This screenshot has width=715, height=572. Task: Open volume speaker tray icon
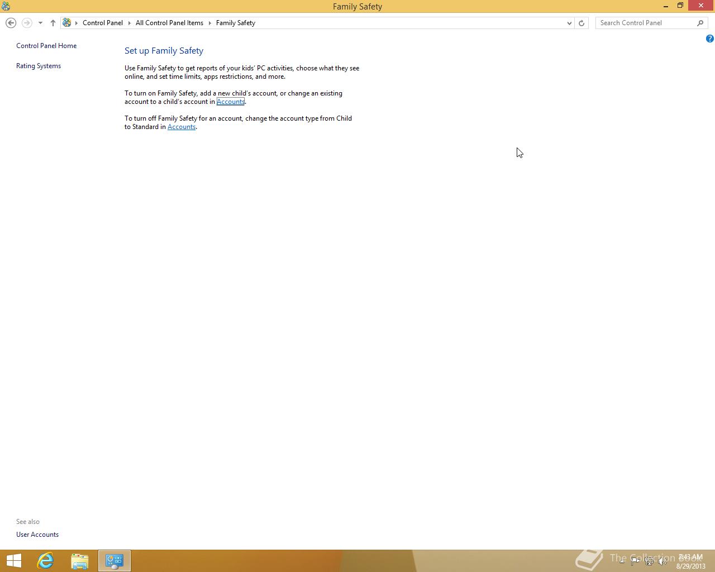662,561
